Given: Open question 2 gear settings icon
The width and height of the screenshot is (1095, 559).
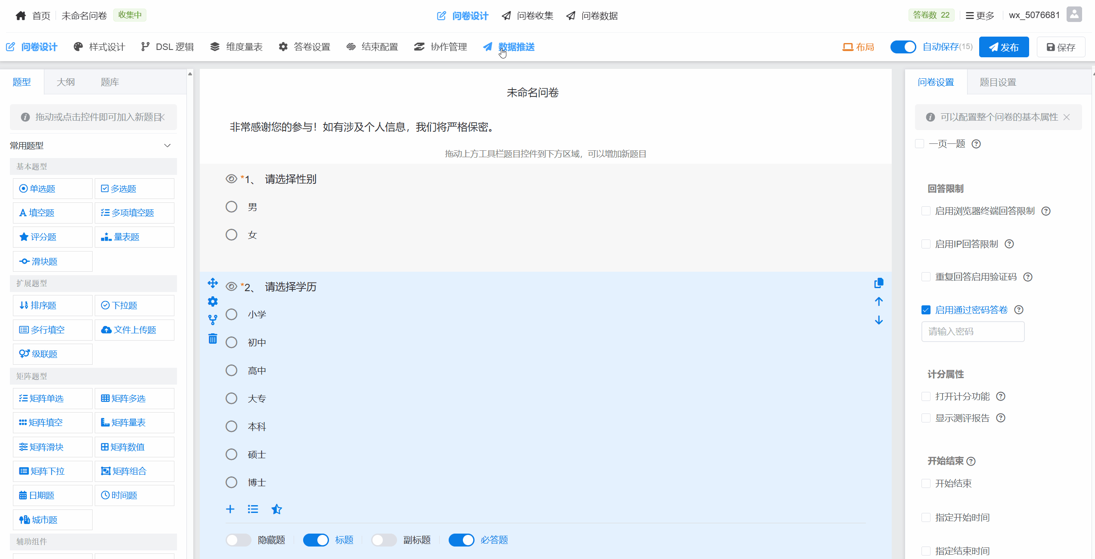Looking at the screenshot, I should 213,301.
